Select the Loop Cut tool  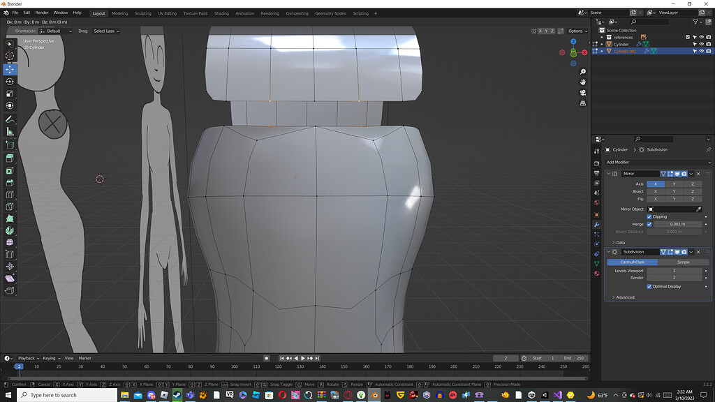click(10, 195)
